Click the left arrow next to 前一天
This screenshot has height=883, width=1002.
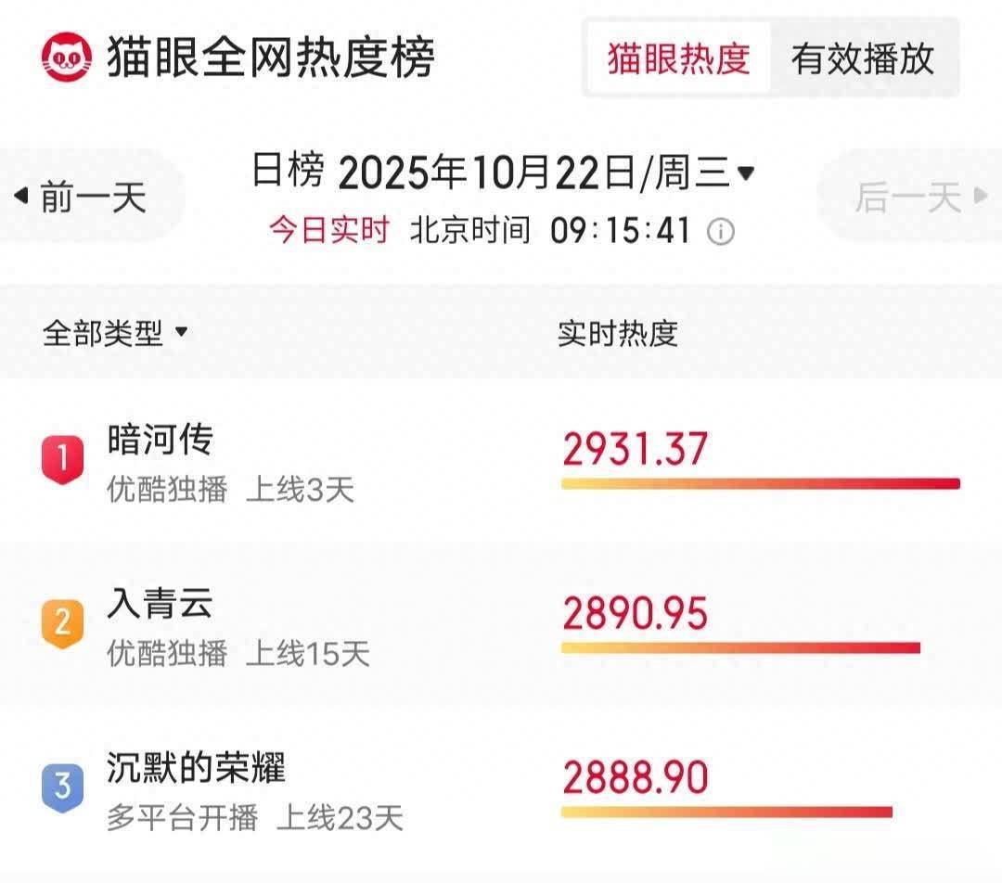click(x=21, y=197)
